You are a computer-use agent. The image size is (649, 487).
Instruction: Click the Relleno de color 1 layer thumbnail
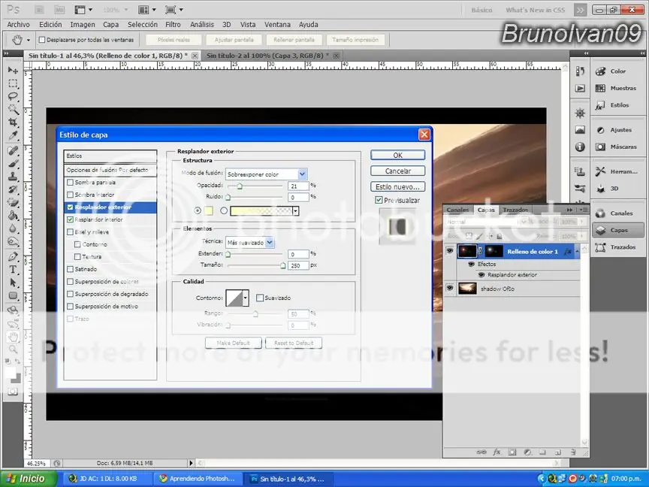click(467, 251)
